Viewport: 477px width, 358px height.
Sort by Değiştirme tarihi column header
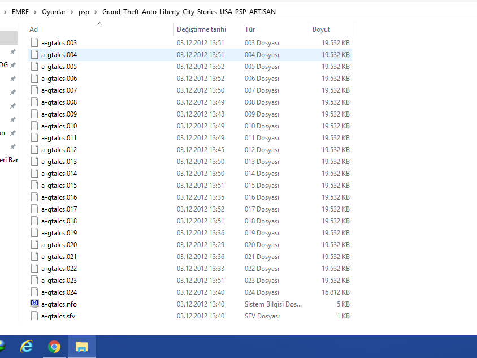click(x=201, y=29)
